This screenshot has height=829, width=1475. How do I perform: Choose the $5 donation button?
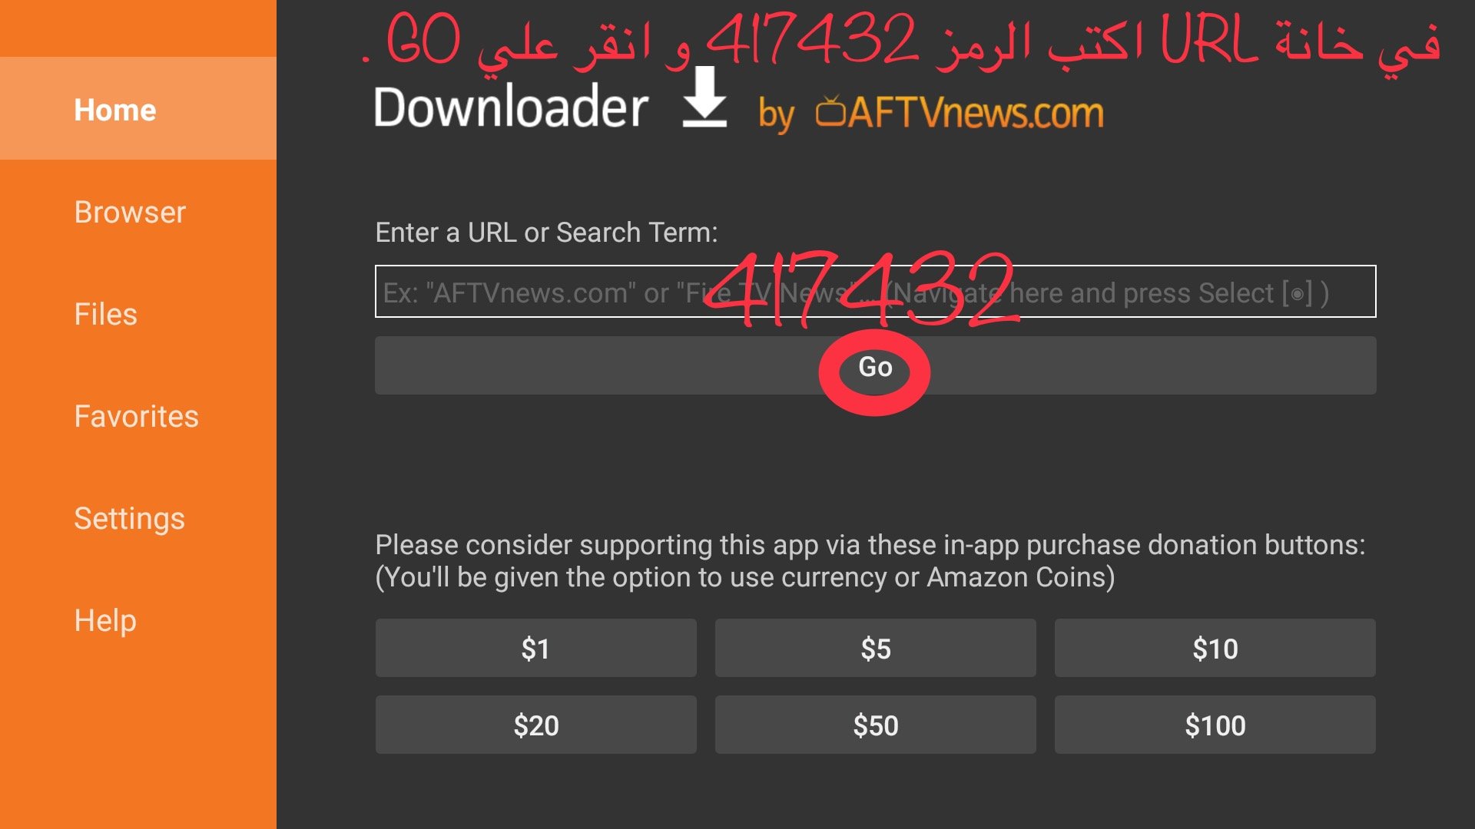click(875, 649)
